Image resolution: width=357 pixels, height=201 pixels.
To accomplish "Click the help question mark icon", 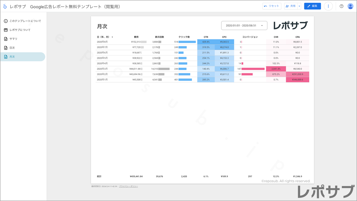I will (342, 6).
